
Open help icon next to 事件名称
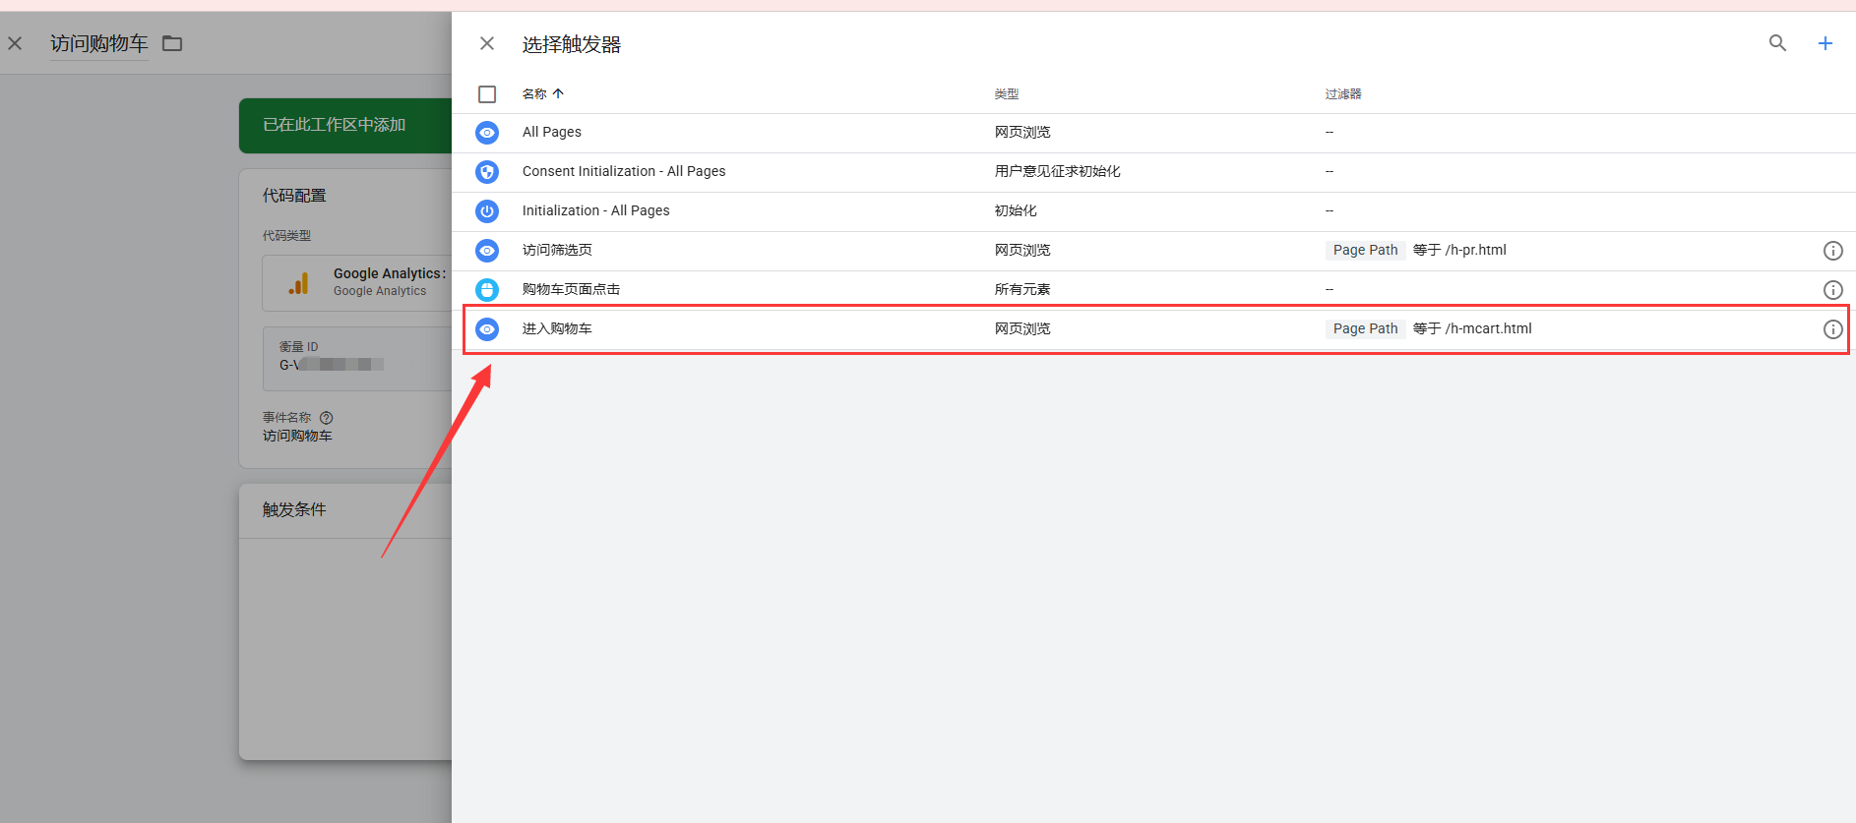[x=327, y=418]
